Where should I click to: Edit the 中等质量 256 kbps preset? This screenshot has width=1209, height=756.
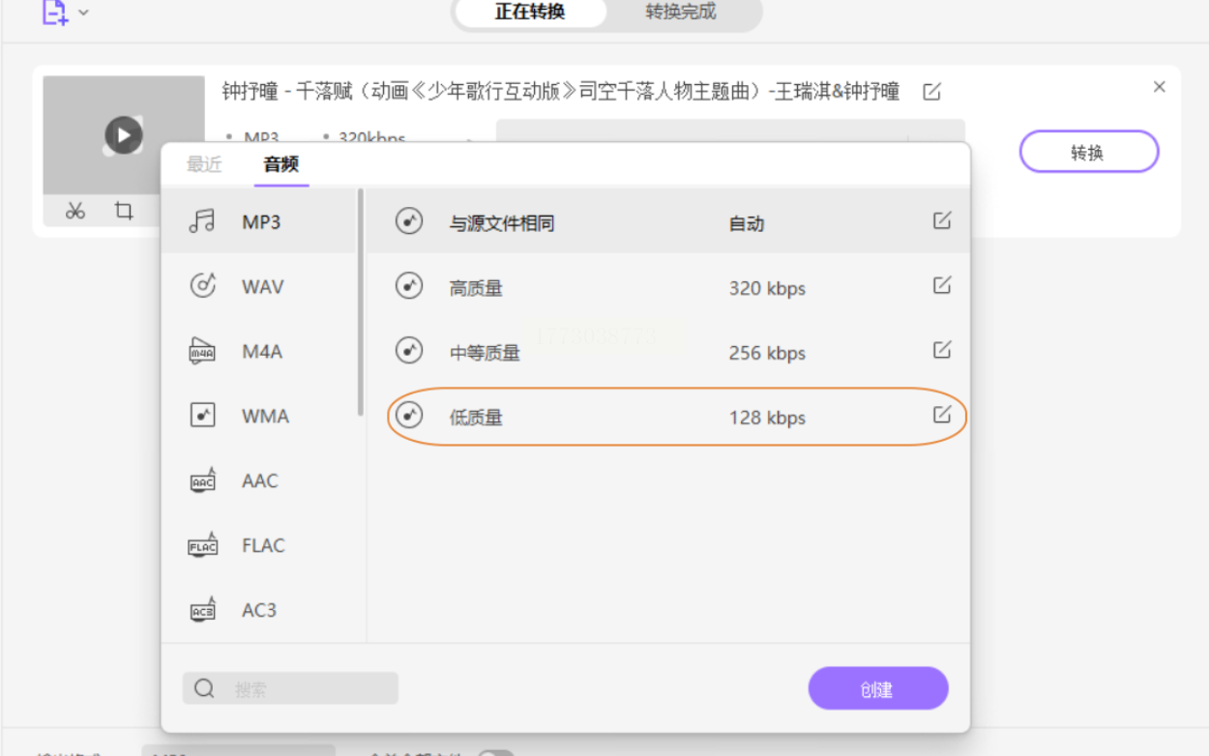tap(941, 351)
